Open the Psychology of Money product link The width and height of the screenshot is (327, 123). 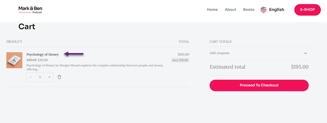coord(43,55)
